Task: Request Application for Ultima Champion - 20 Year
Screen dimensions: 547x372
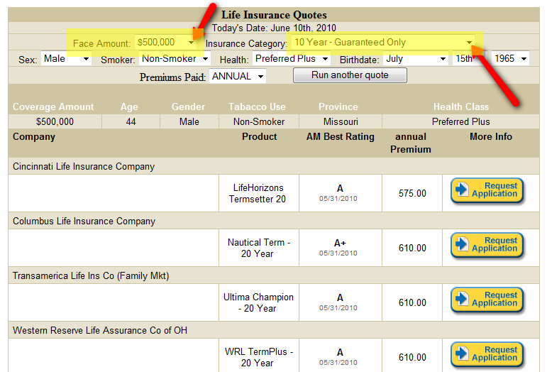Action: coord(487,300)
